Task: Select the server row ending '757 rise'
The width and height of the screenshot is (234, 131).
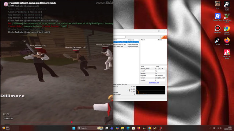Action: tap(126, 44)
